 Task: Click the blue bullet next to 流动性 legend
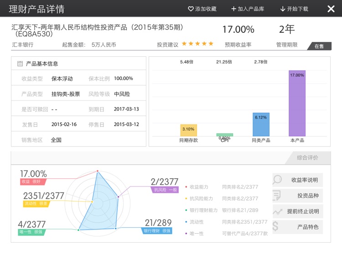(x=186, y=222)
